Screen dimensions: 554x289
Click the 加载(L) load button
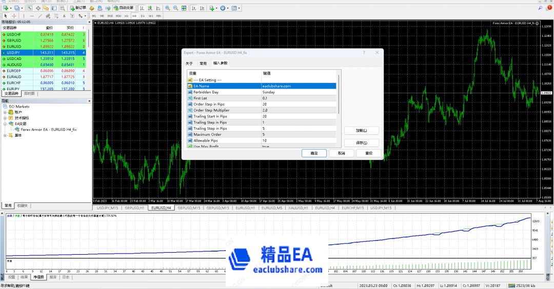(362, 131)
